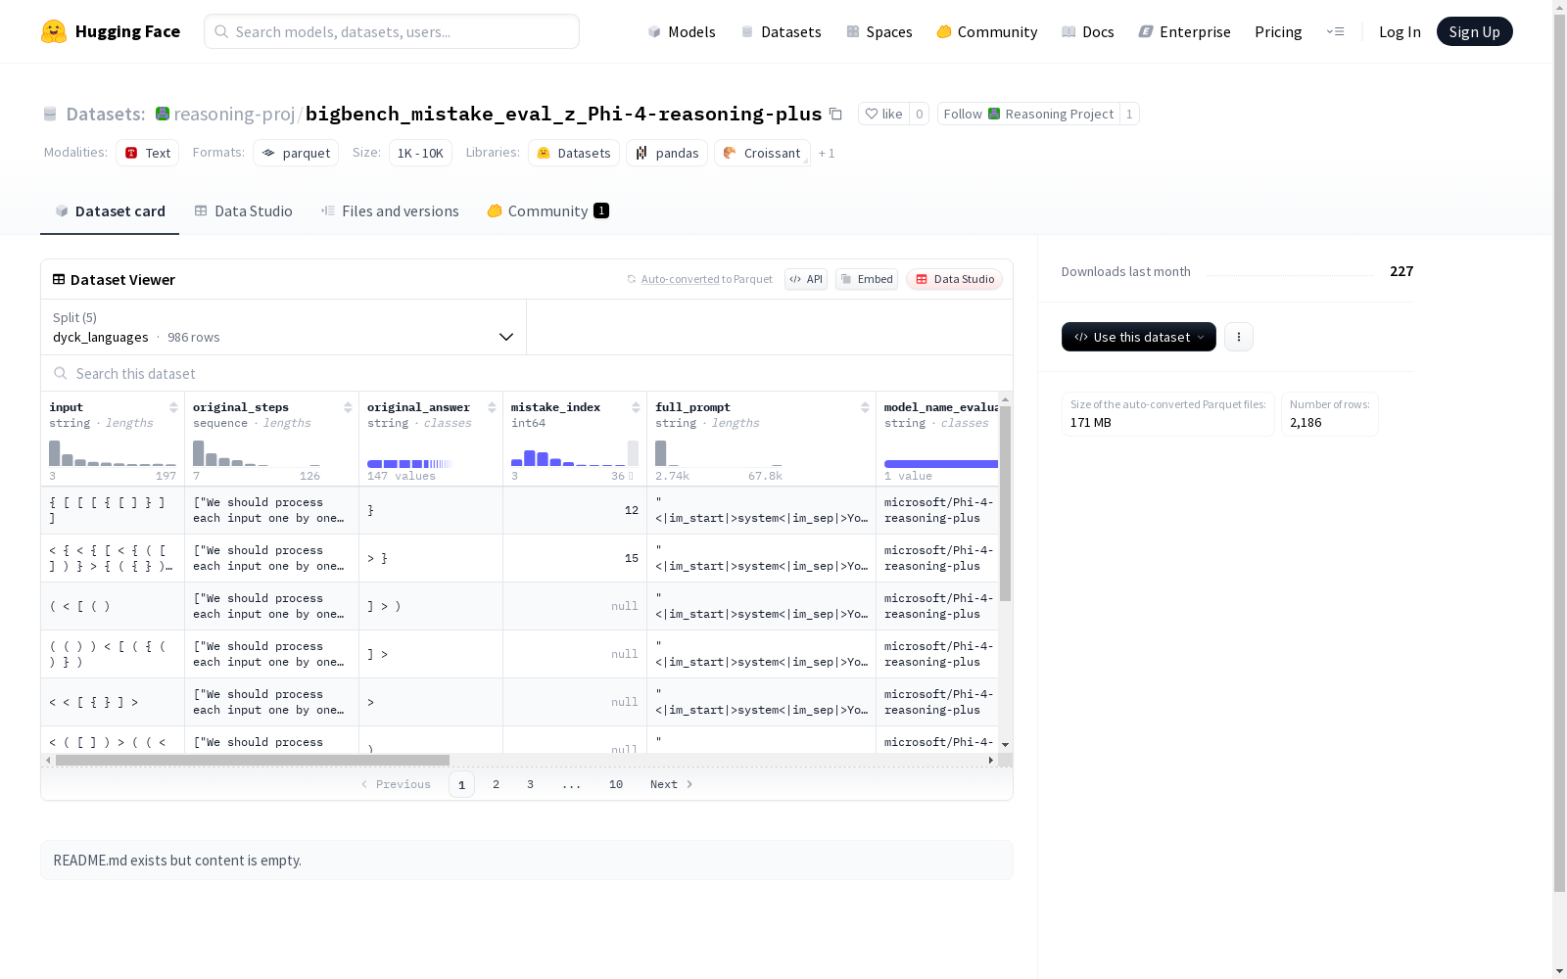Click the Hugging Face logo
This screenshot has height=979, width=1567.
111,31
